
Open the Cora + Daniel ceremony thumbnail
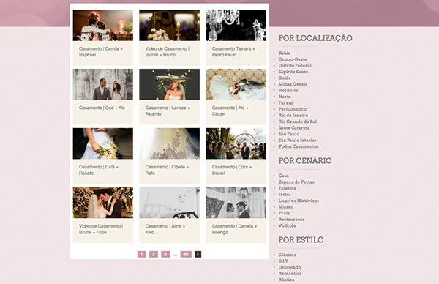coord(236,143)
